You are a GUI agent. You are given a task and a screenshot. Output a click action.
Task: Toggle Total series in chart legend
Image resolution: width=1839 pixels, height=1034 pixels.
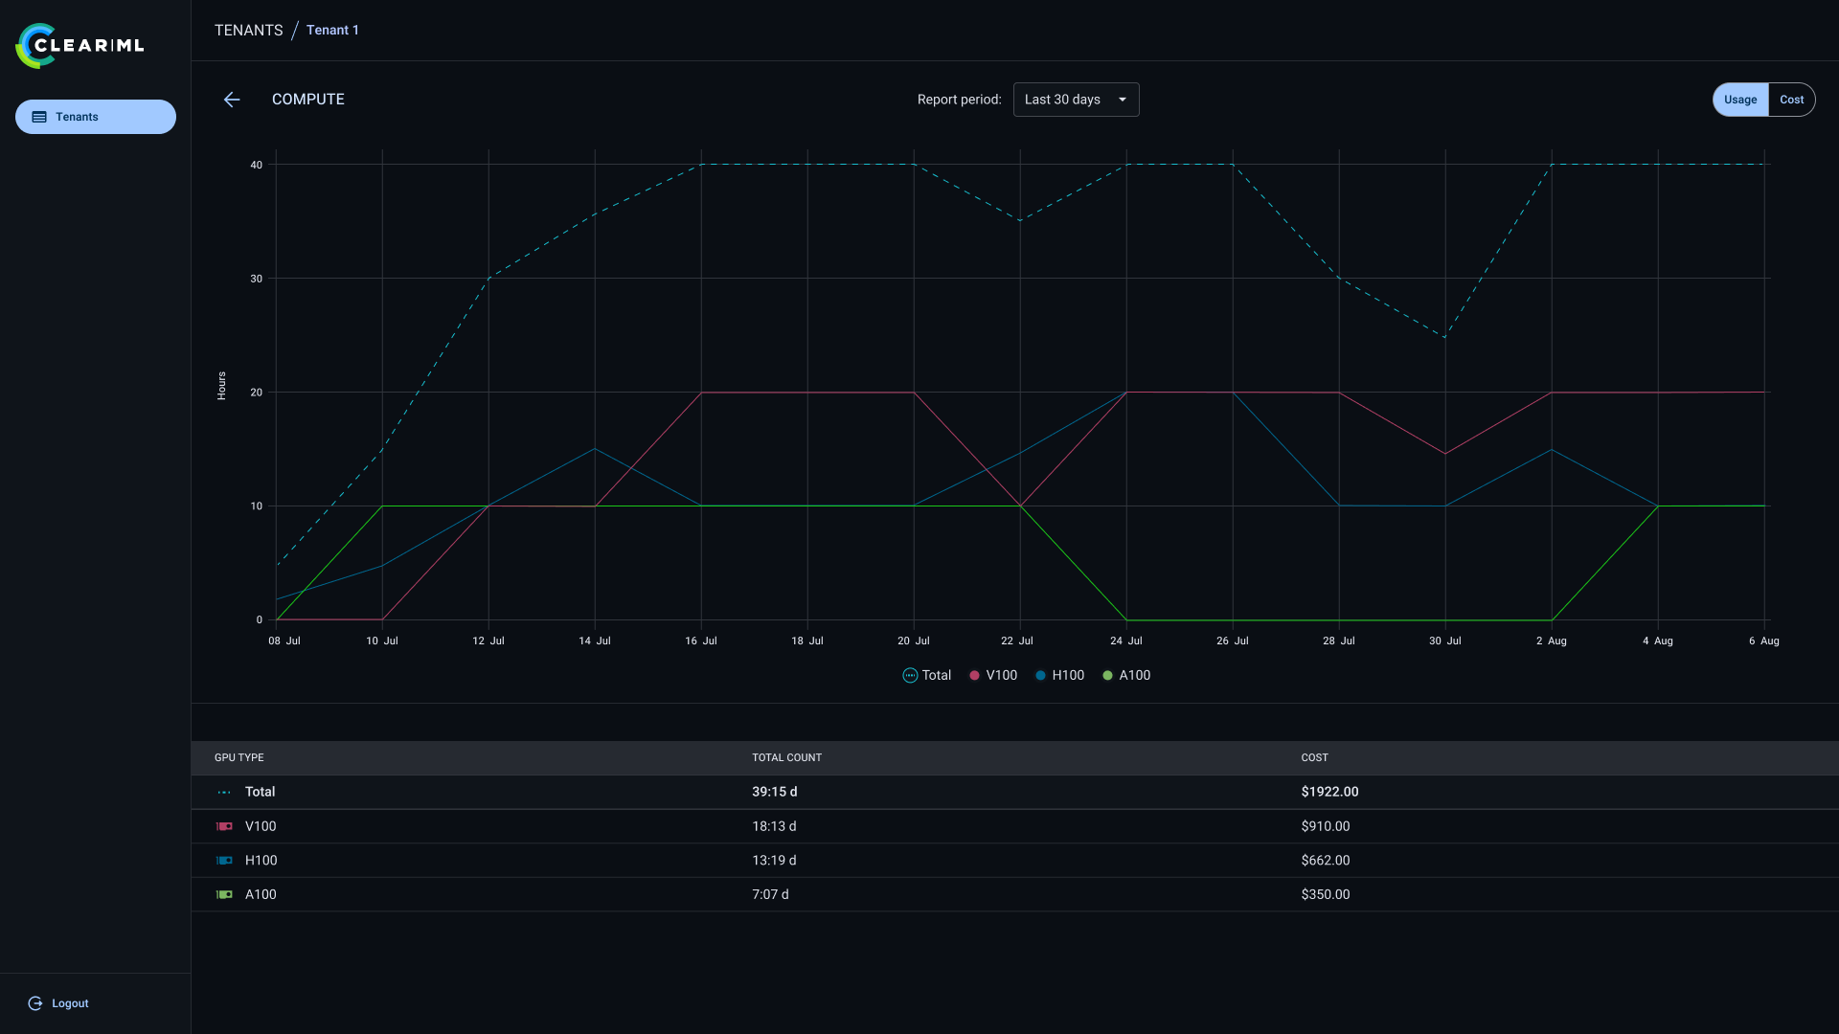(x=926, y=675)
